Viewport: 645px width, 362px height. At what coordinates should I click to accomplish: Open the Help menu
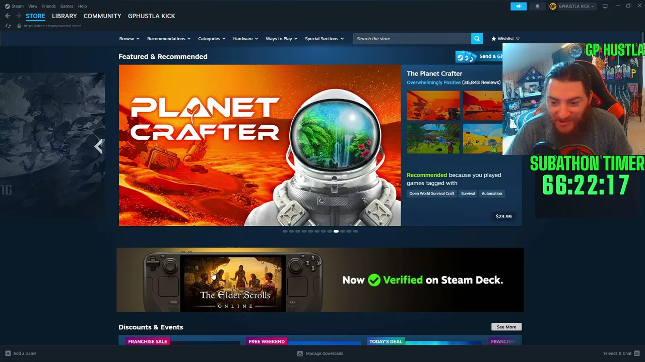point(82,6)
